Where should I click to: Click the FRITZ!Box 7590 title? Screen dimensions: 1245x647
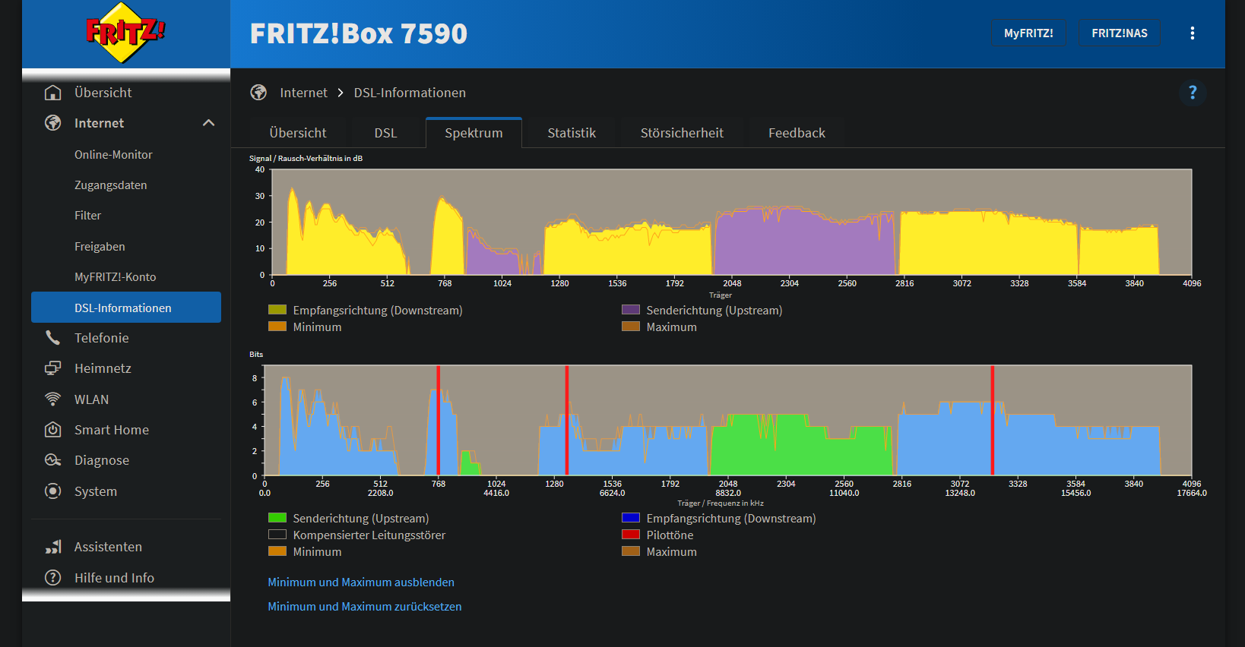[x=359, y=33]
